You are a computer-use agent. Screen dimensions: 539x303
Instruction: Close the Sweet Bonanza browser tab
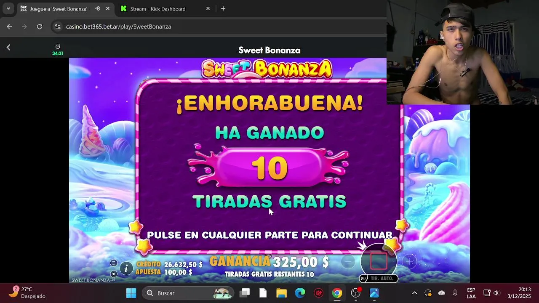[108, 8]
